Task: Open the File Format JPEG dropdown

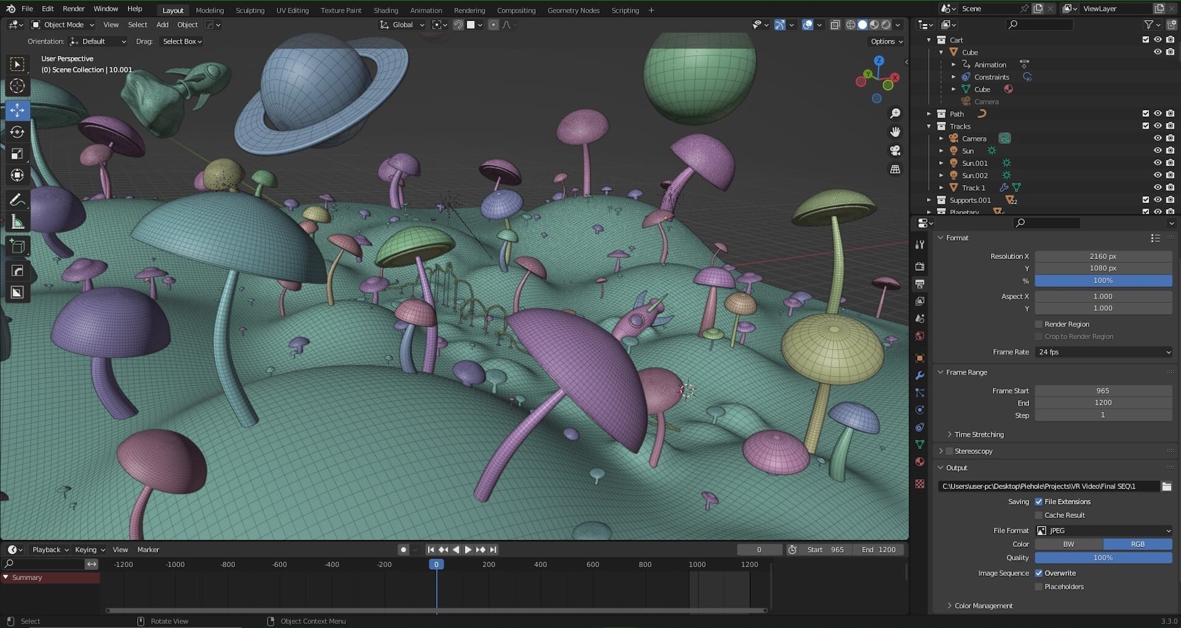Action: point(1103,531)
